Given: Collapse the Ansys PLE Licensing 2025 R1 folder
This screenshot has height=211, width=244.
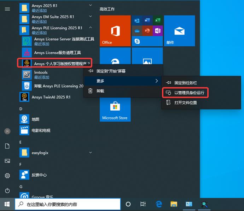Looking at the screenshot, I should pyautogui.click(x=56, y=30).
